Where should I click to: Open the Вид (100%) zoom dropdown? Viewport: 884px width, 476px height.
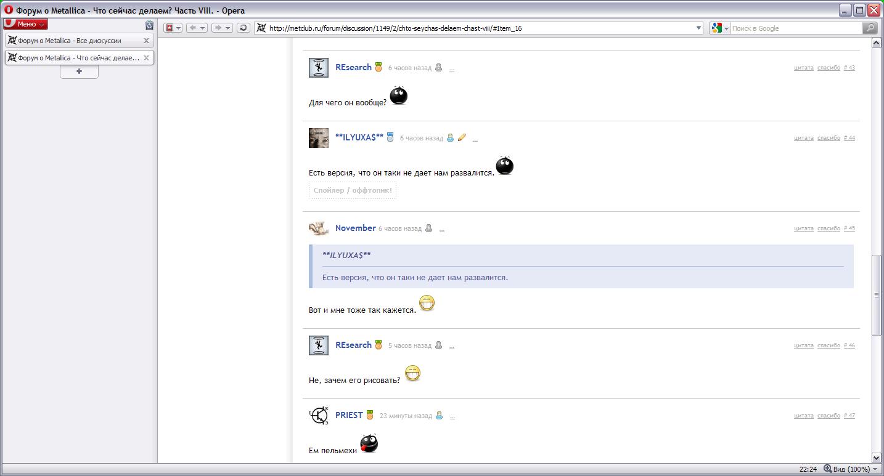tap(855, 469)
